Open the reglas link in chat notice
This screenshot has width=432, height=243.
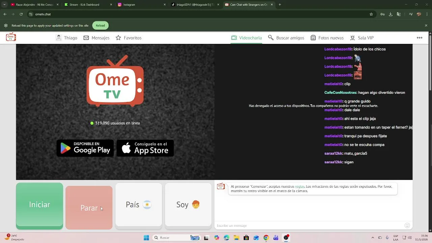300,186
